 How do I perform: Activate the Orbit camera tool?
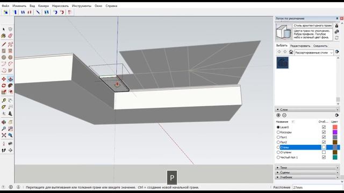click(4, 122)
